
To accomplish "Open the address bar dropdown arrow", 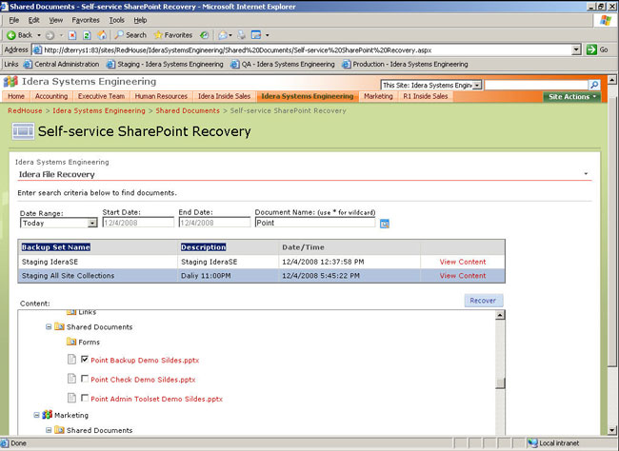I will 576,49.
